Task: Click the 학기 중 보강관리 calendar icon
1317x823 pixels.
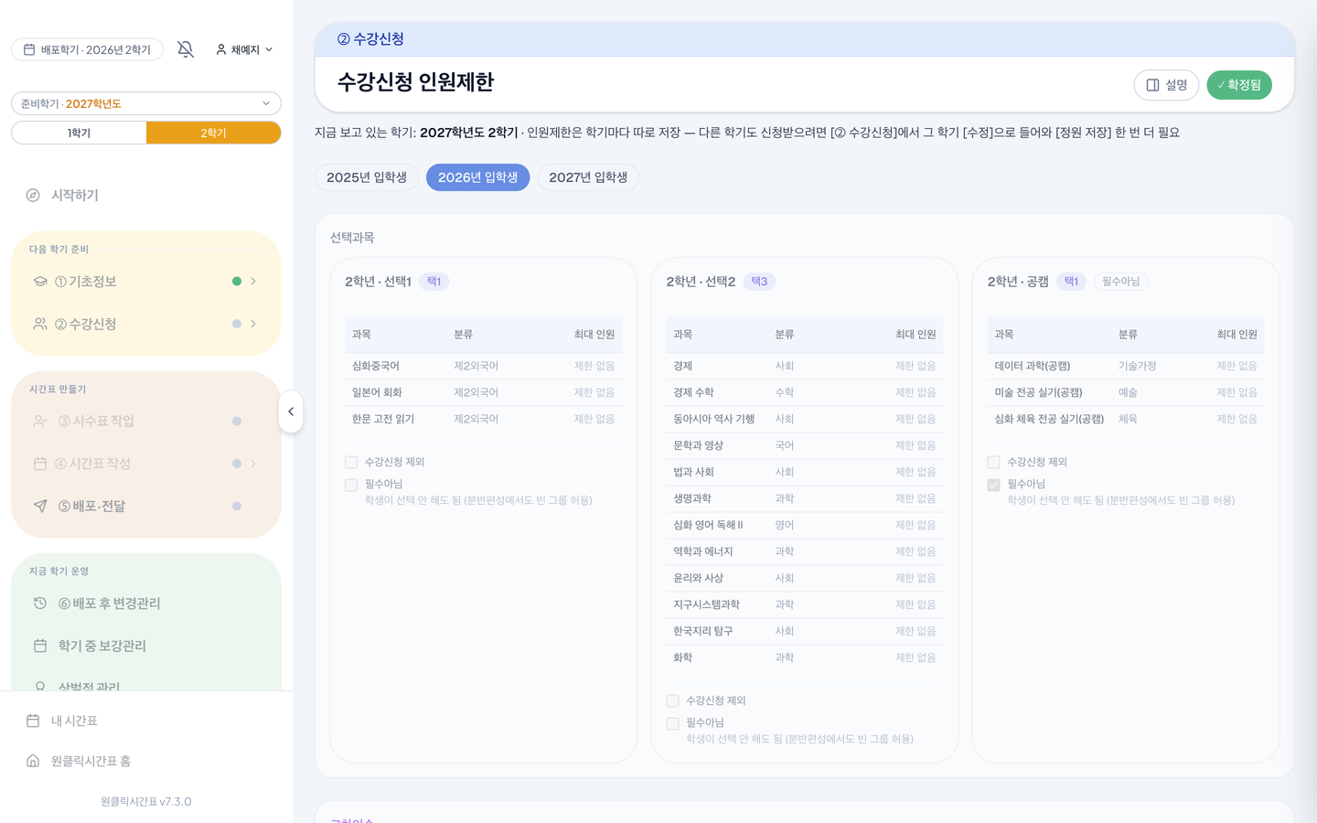Action: [x=40, y=646]
